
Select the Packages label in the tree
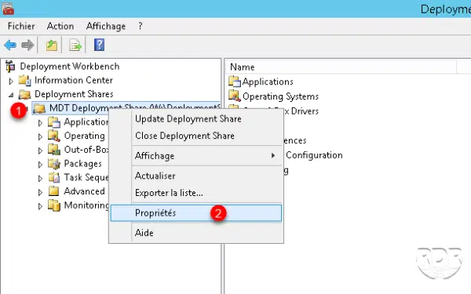tap(83, 164)
